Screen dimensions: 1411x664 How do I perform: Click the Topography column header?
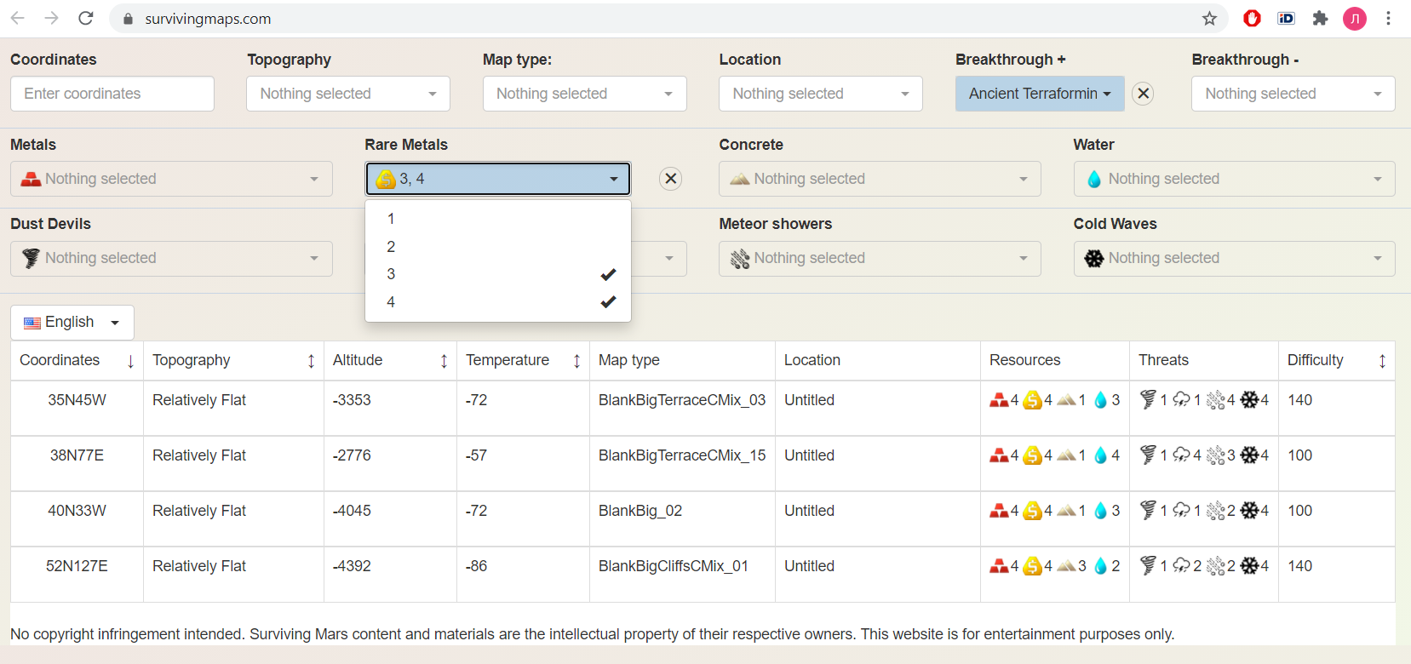pos(192,360)
